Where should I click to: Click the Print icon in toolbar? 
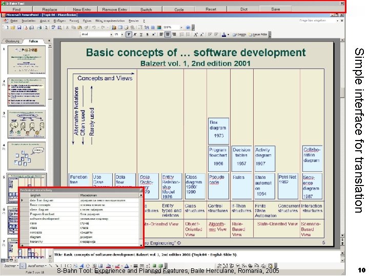pyautogui.click(x=39, y=28)
